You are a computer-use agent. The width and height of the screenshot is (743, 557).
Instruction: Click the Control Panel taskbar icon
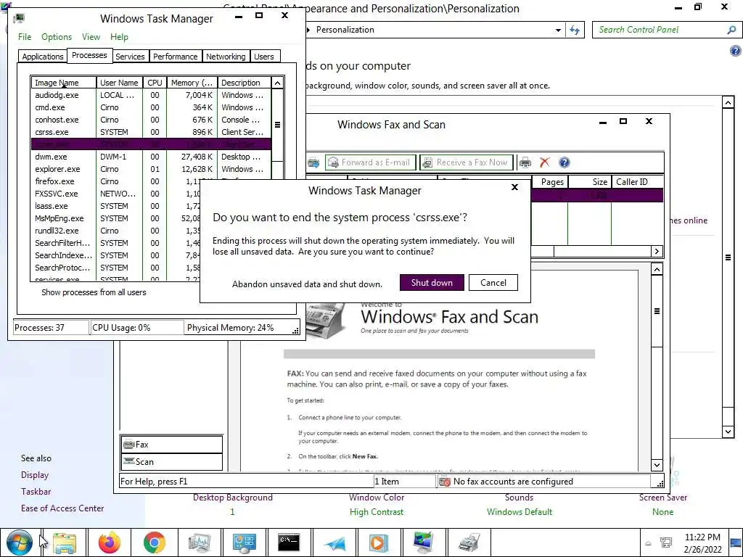(245, 542)
